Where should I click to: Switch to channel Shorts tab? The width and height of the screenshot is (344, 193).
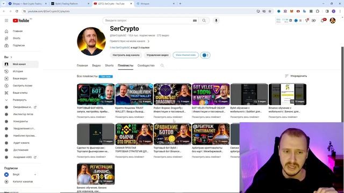pyautogui.click(x=109, y=65)
